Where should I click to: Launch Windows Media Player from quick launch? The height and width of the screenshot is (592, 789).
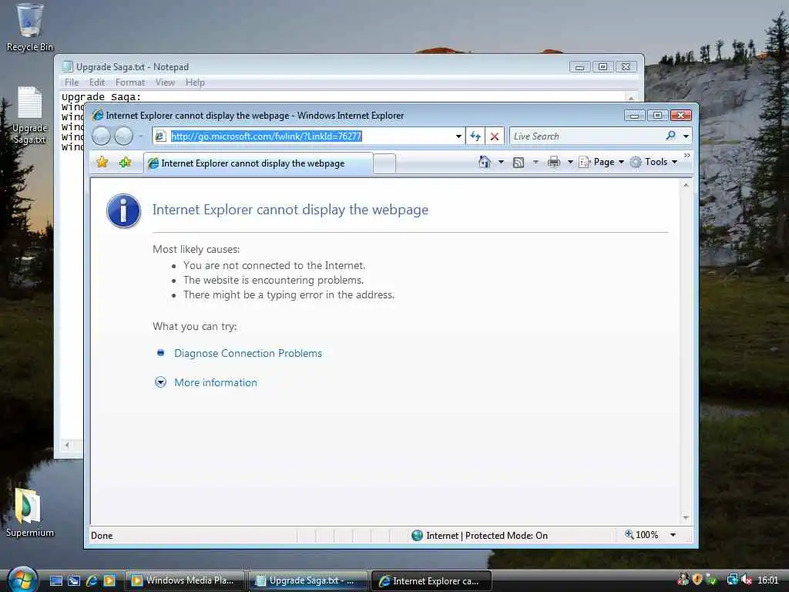[x=109, y=580]
